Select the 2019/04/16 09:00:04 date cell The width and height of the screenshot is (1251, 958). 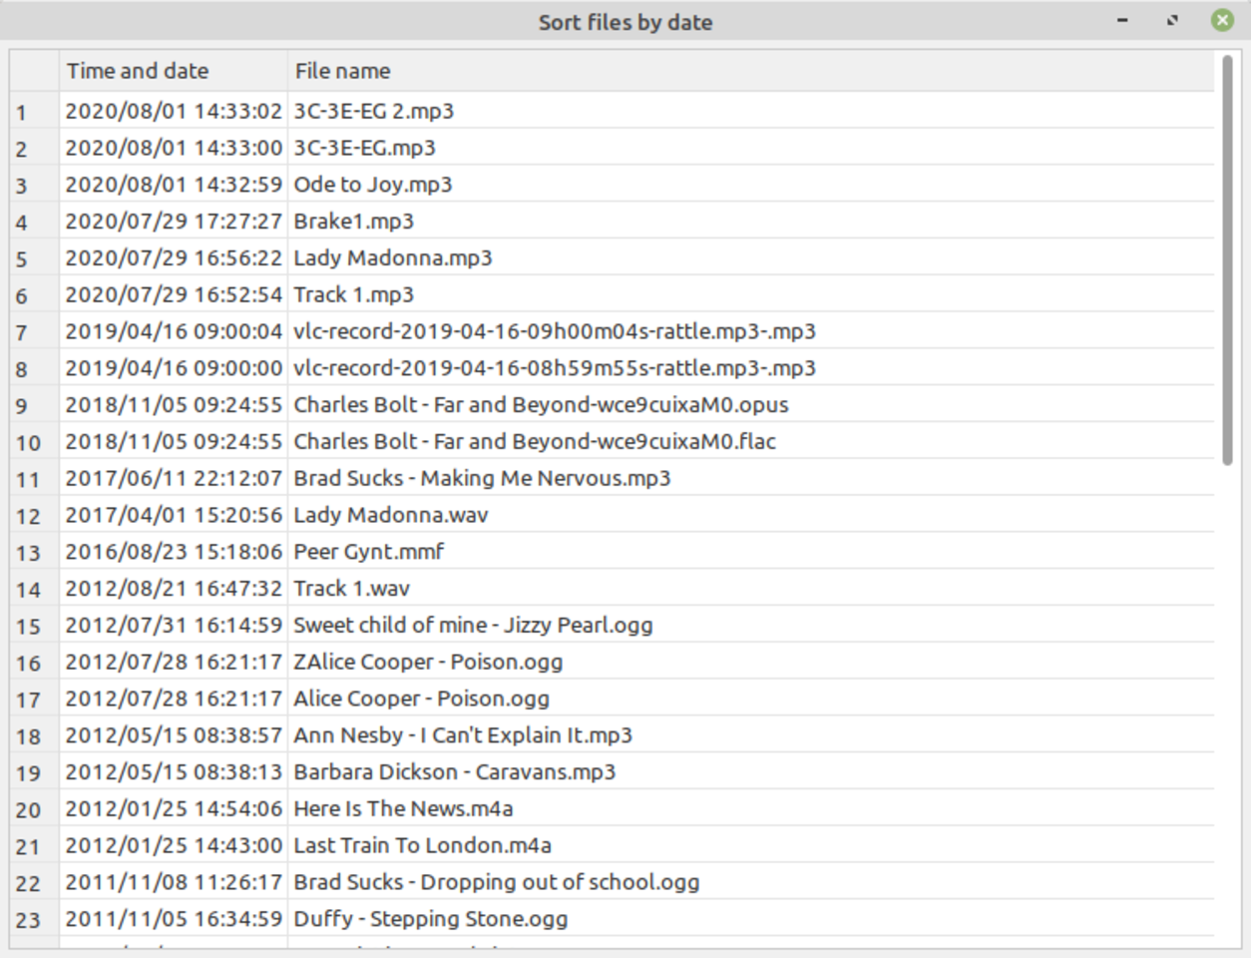[x=174, y=331]
